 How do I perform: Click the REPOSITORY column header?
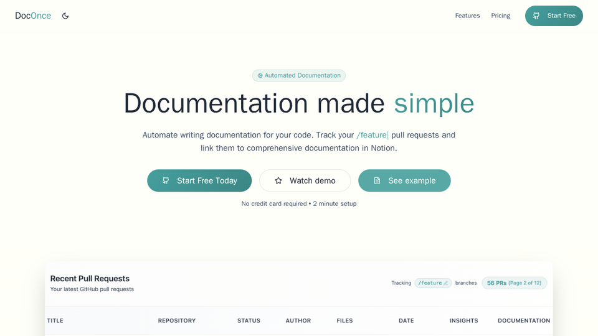(x=176, y=321)
